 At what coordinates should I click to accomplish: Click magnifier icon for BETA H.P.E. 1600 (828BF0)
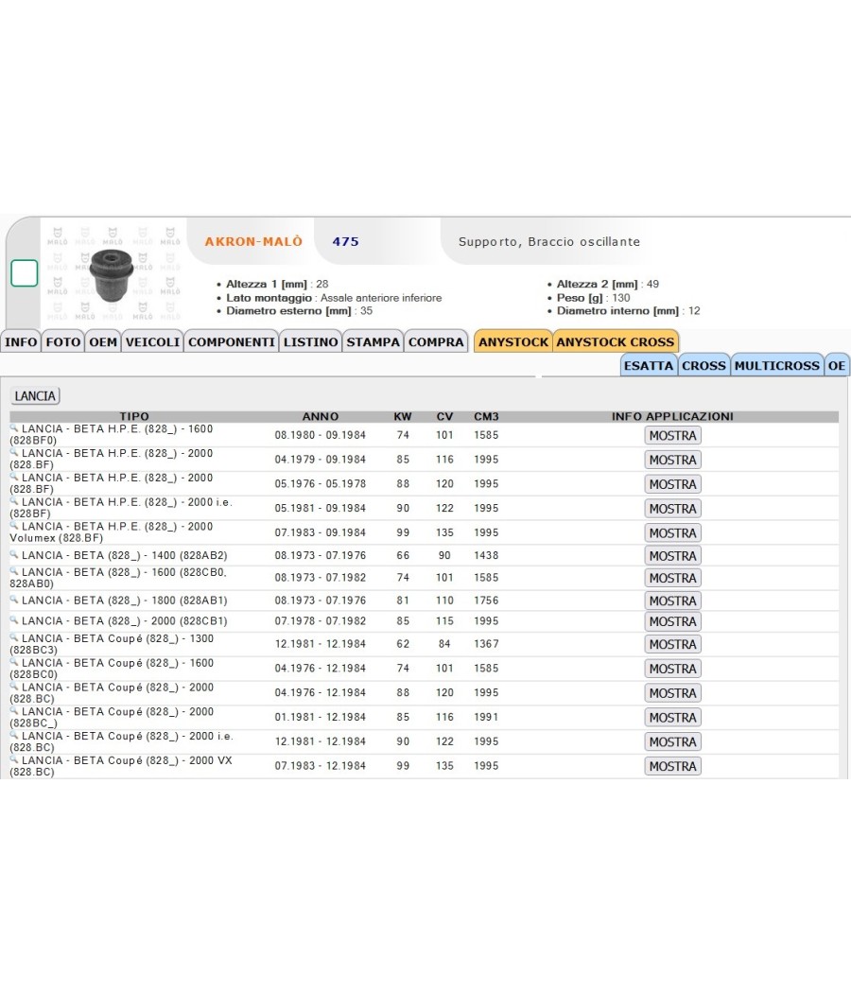14,428
